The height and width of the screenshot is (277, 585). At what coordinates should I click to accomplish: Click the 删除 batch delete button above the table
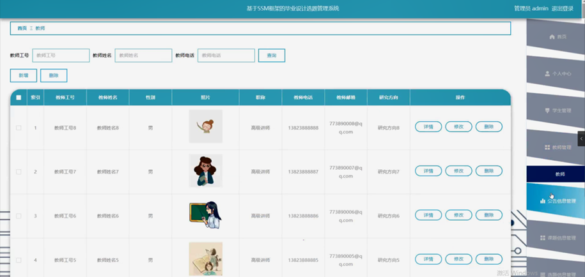tap(54, 75)
